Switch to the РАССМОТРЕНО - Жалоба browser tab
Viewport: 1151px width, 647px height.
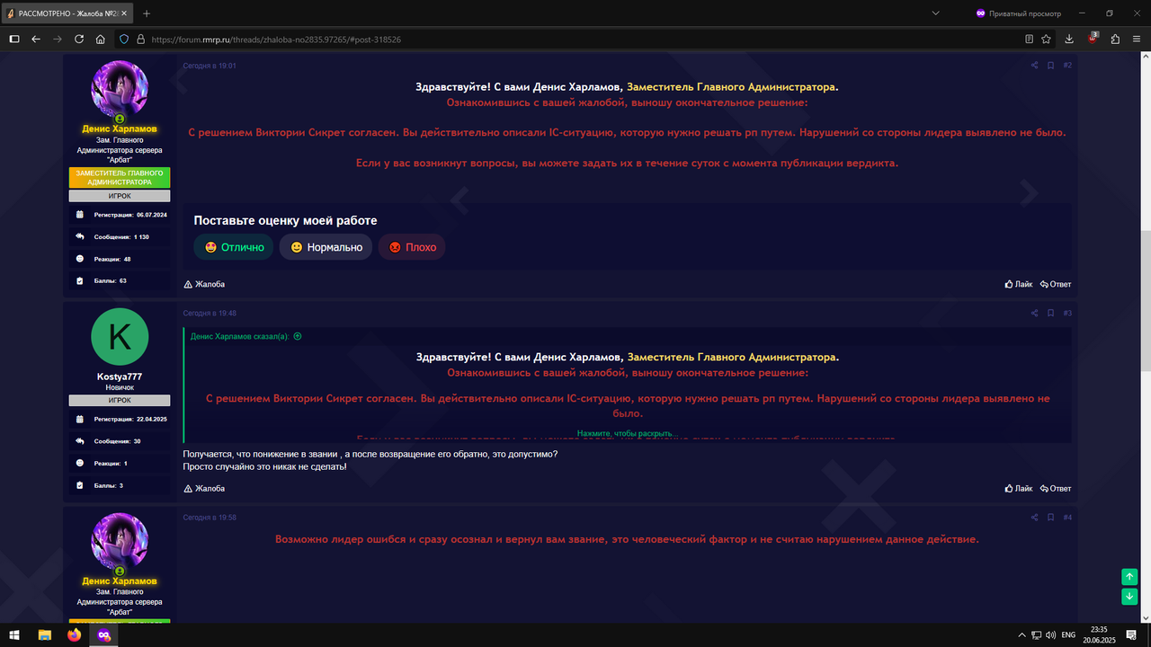coord(63,13)
